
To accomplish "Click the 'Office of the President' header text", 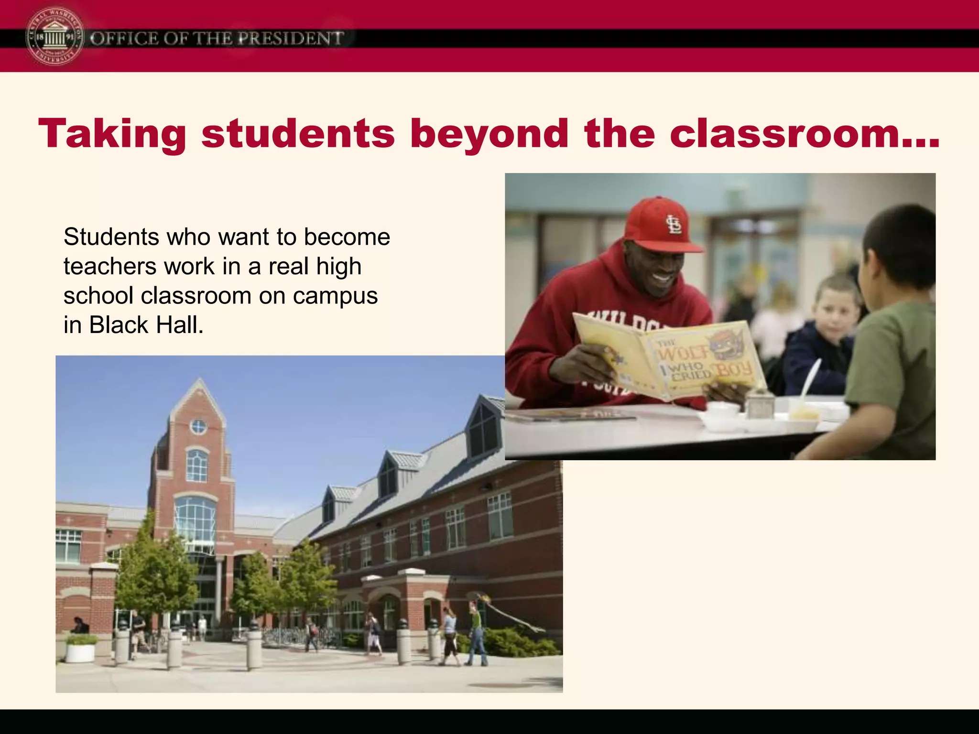I will (217, 38).
